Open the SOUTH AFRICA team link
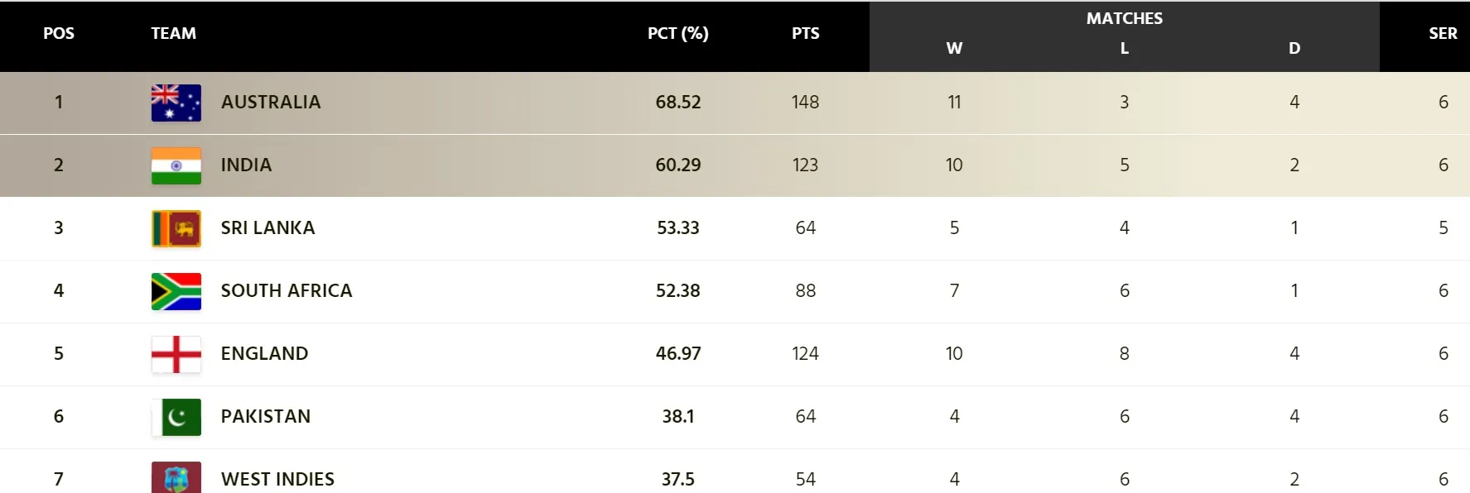The width and height of the screenshot is (1470, 493). click(287, 291)
